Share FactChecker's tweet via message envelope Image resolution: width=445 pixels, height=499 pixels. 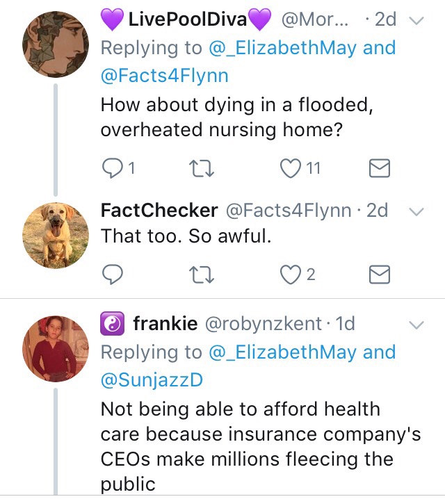(378, 275)
